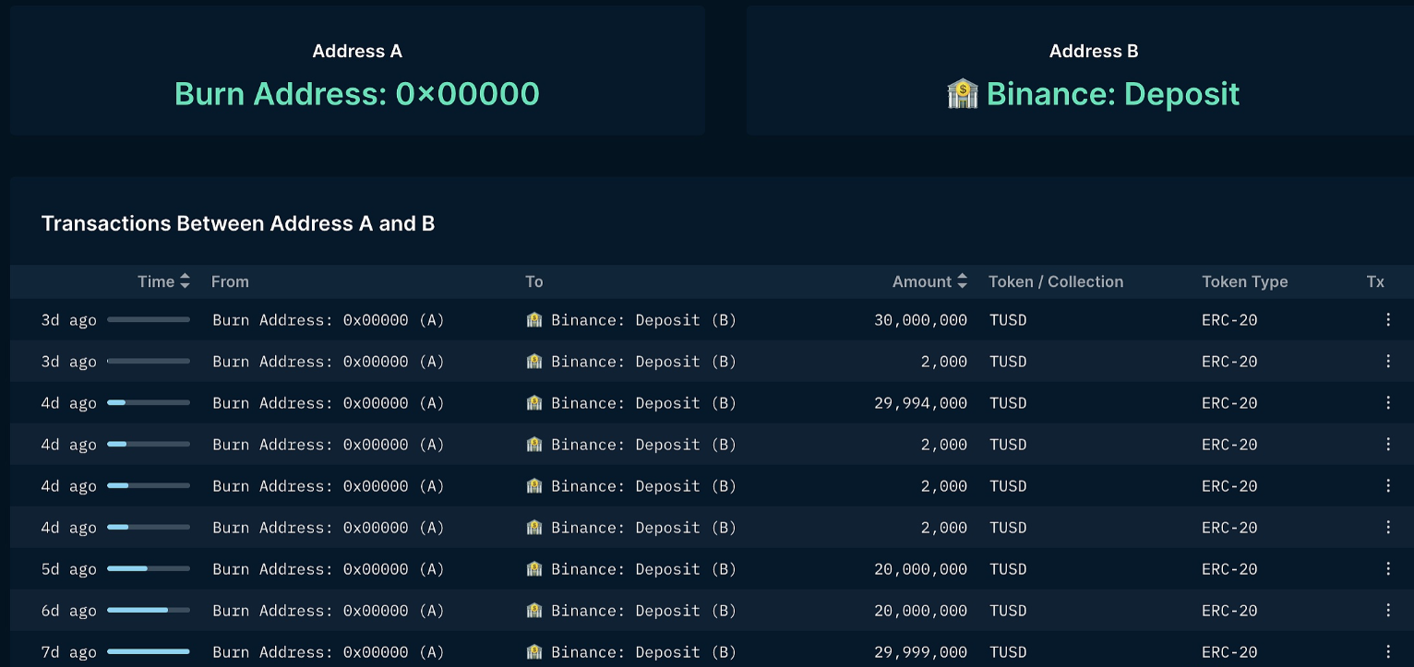Open the Binance: Deposit heading link
The image size is (1414, 667).
pos(1112,94)
